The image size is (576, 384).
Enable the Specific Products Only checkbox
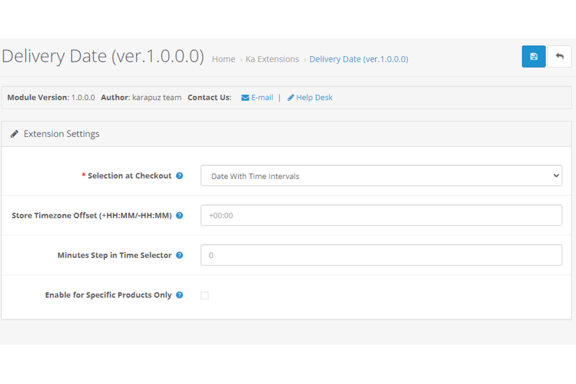[204, 296]
